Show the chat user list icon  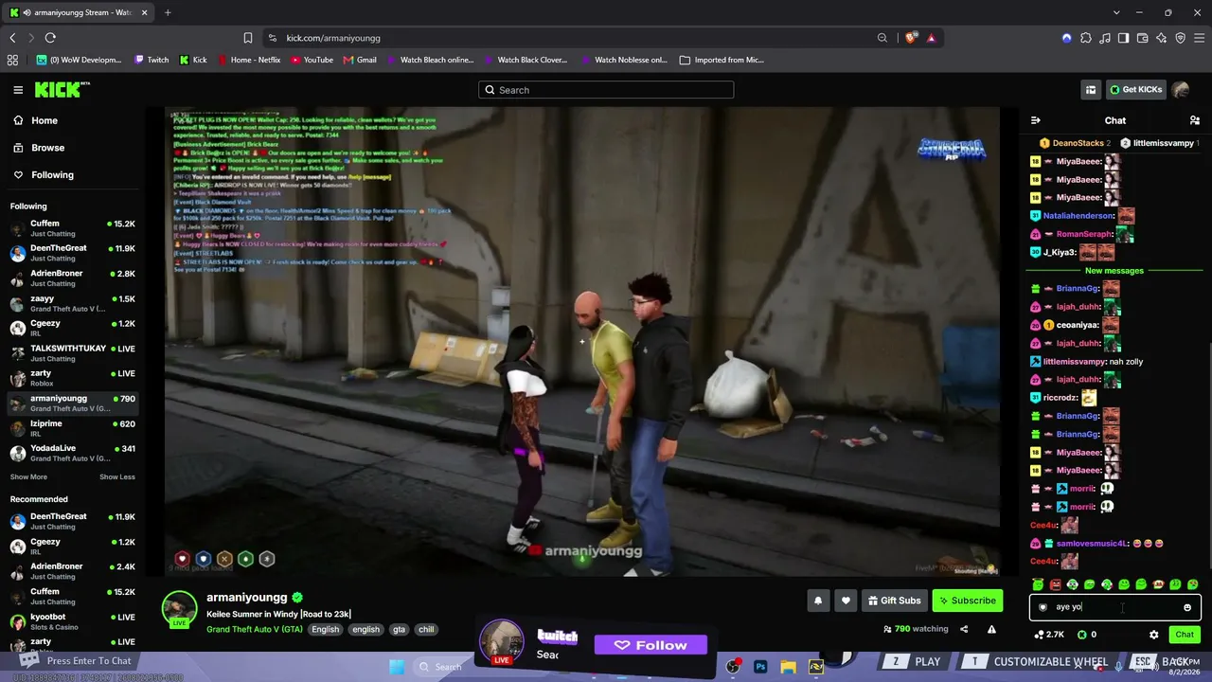tap(1194, 120)
